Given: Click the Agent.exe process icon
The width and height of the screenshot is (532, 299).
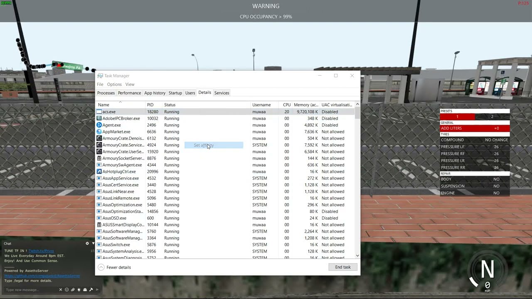Looking at the screenshot, I should [99, 125].
